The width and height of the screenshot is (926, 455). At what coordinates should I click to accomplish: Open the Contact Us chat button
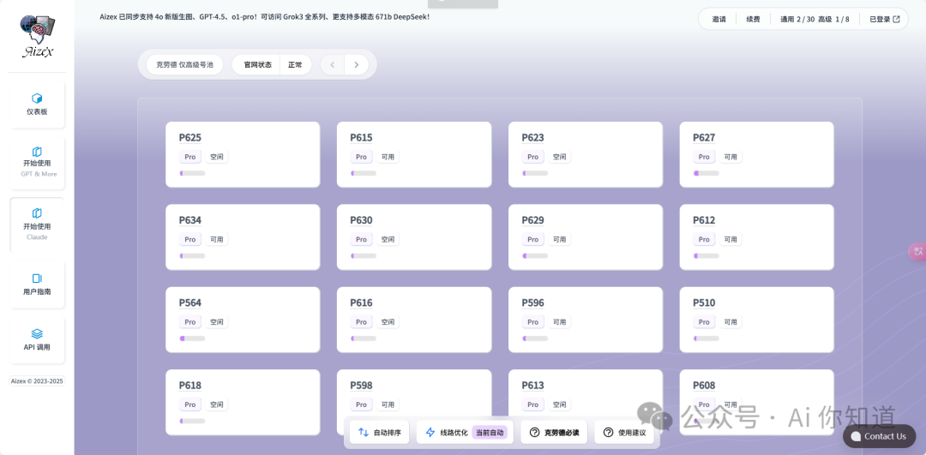pyautogui.click(x=879, y=436)
